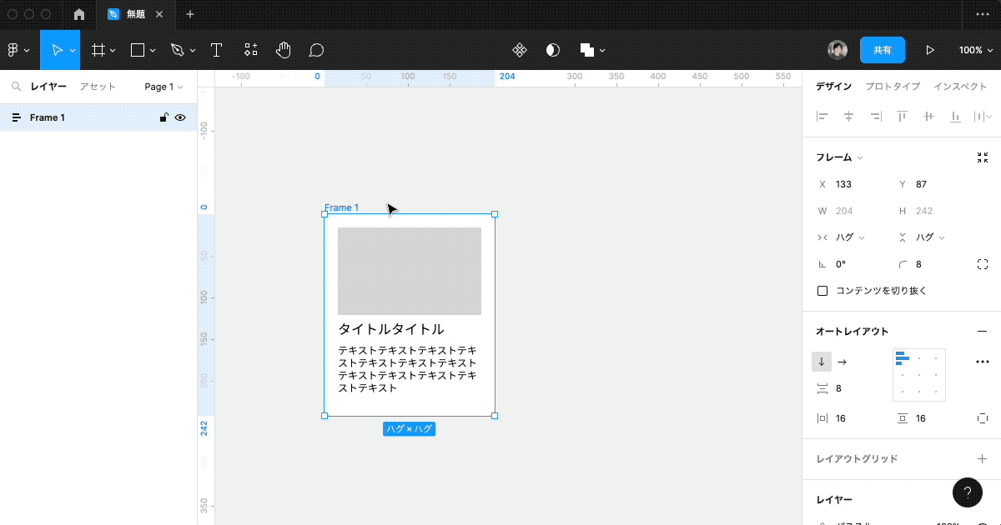Toggle visibility of Frame 1 layer
This screenshot has width=1001, height=525.
(x=180, y=117)
